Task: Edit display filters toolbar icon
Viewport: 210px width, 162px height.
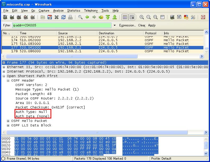Action: pos(179,17)
